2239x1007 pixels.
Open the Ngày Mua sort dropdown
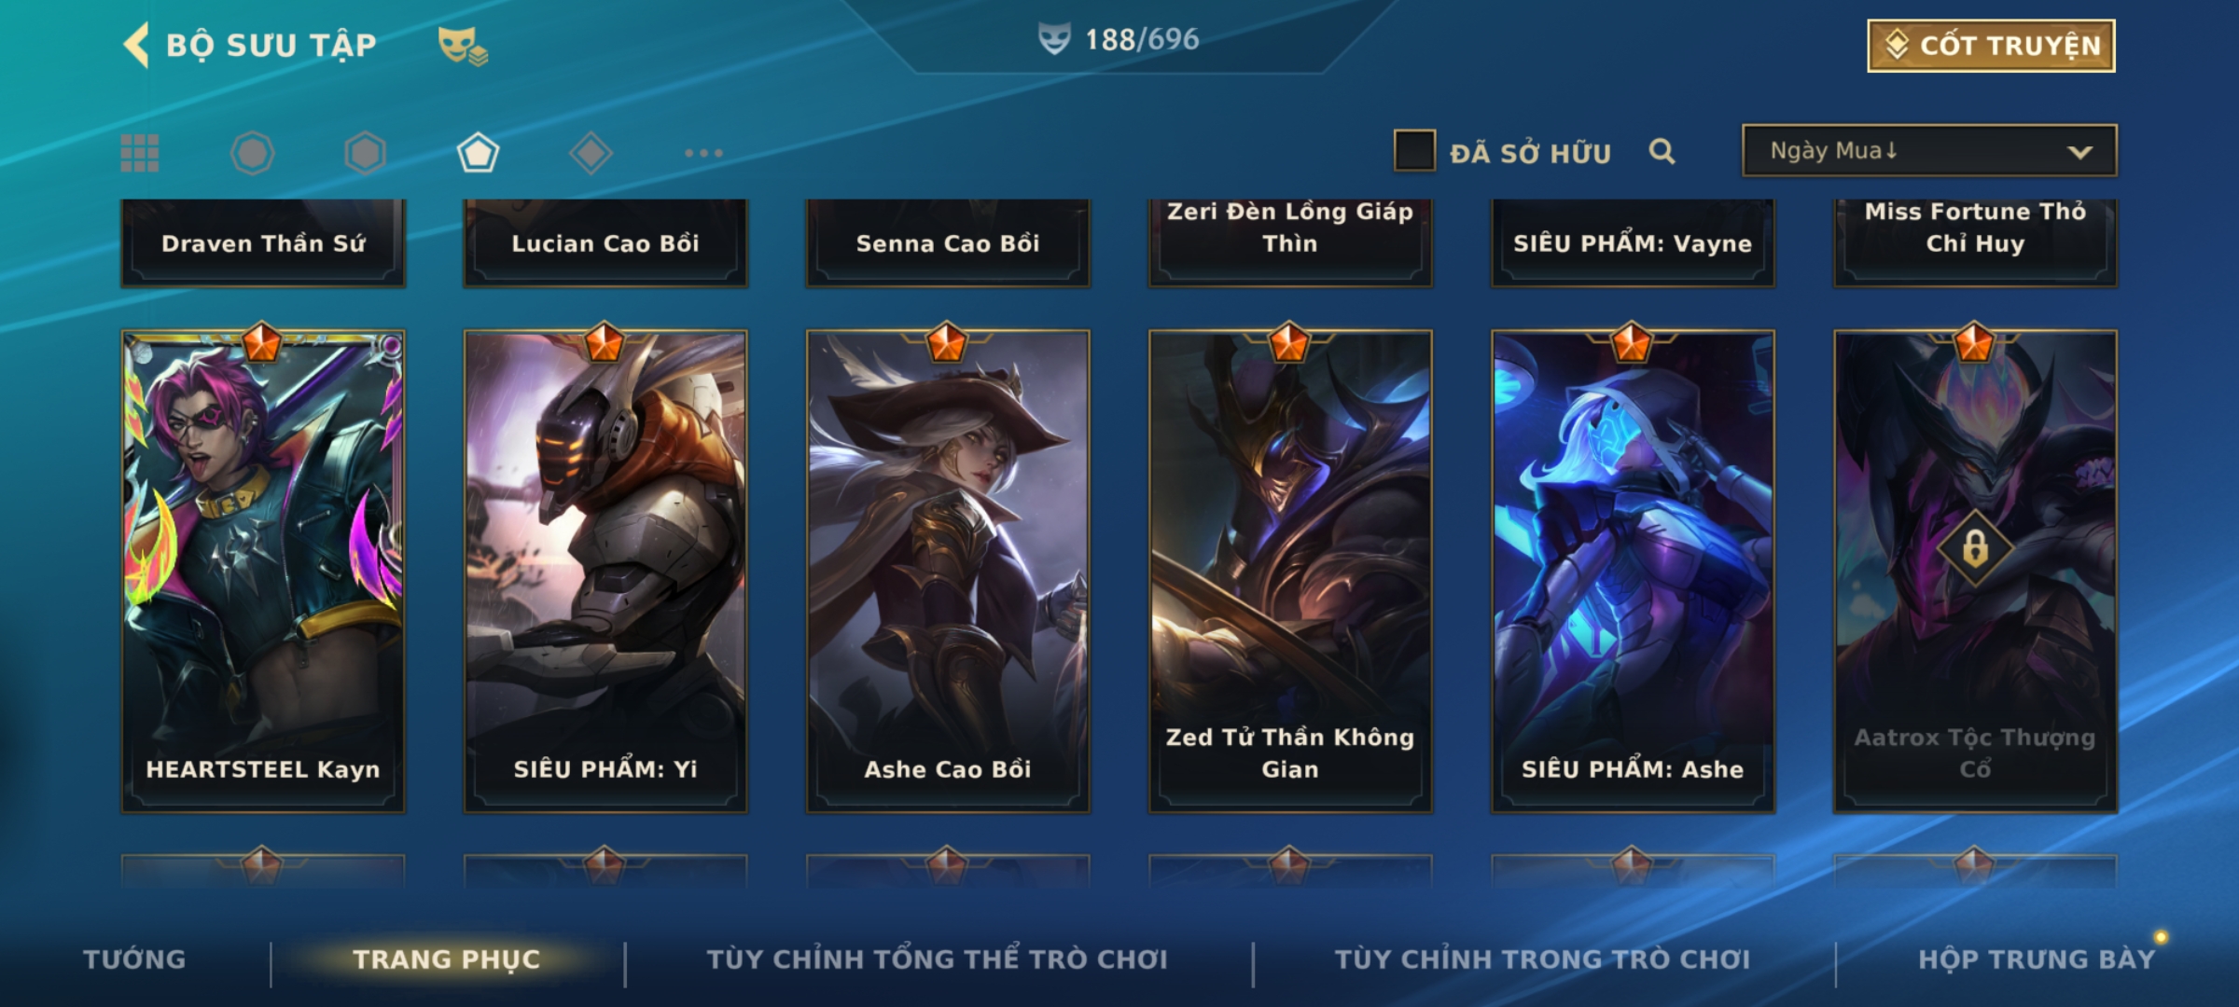tap(1929, 150)
